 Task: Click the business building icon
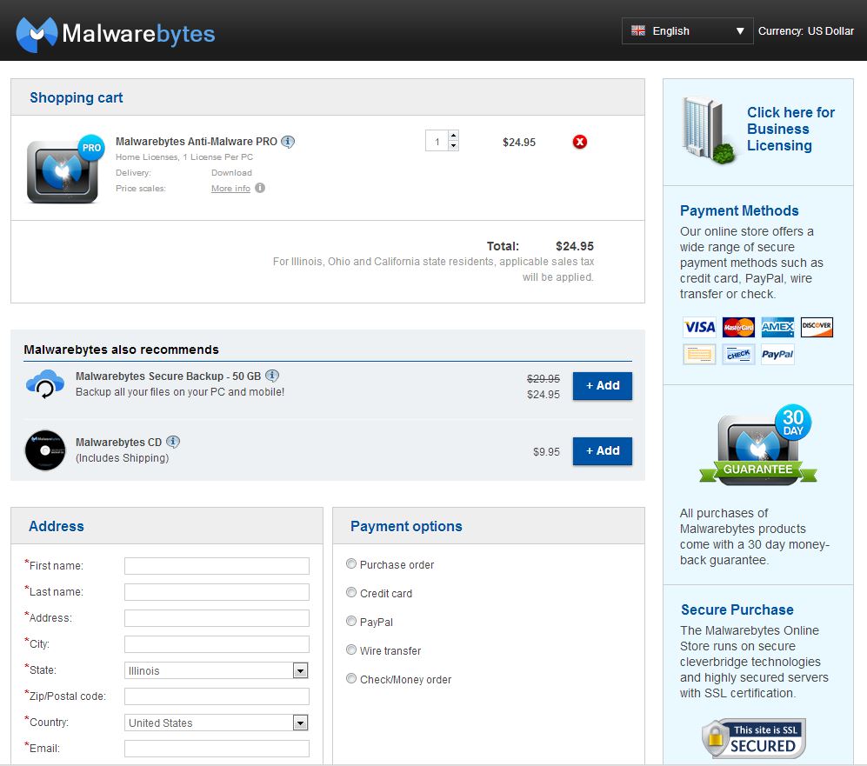709,130
